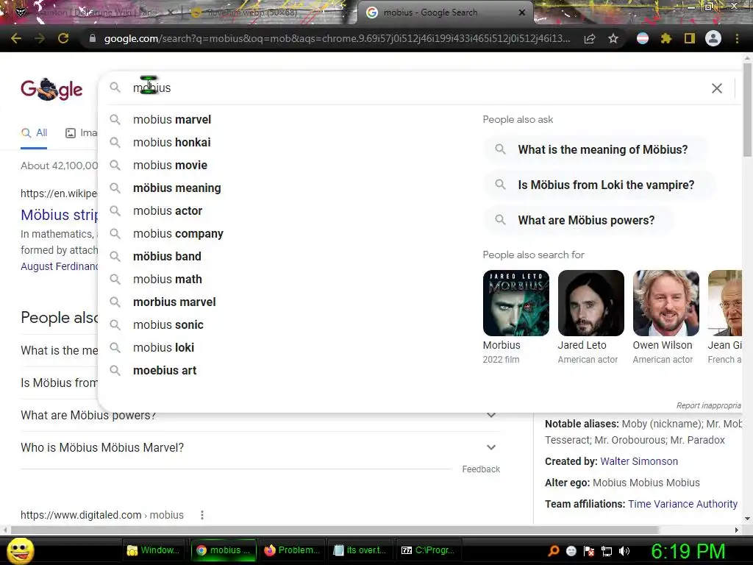
Task: Click the address bar URL
Action: [337, 38]
